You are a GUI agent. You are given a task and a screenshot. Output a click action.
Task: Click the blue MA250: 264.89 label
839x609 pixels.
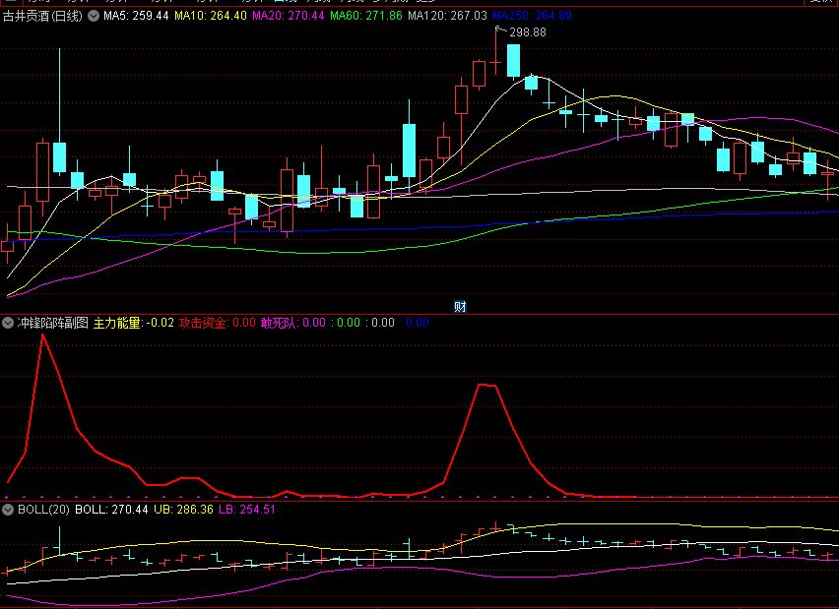(x=532, y=16)
